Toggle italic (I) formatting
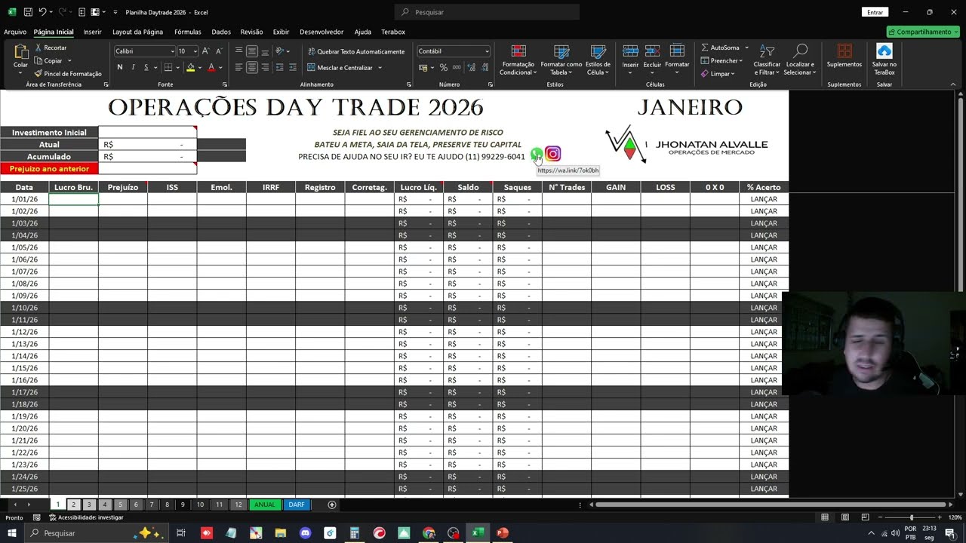 [x=133, y=67]
